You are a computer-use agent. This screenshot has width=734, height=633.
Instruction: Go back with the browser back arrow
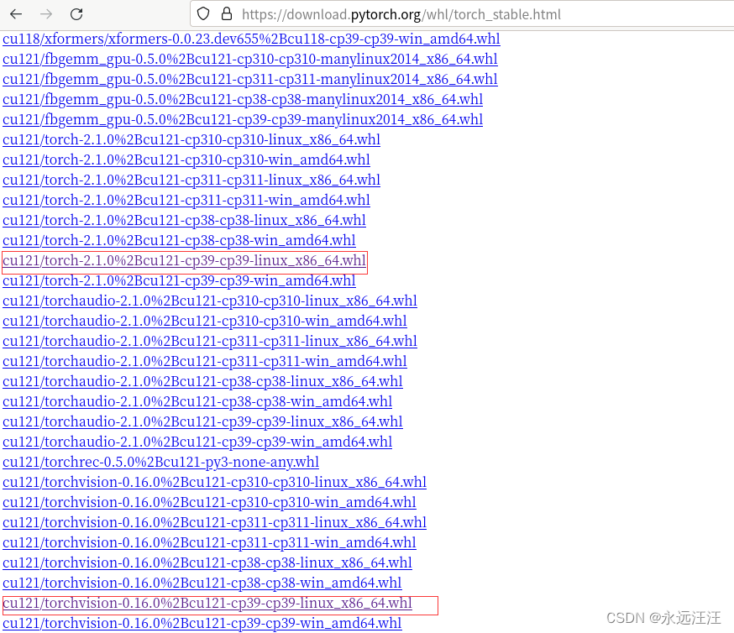pyautogui.click(x=16, y=14)
